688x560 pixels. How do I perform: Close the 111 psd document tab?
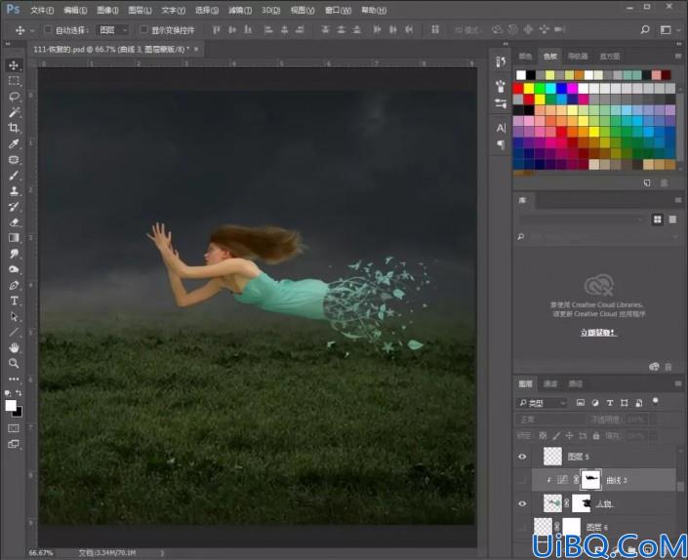[196, 49]
